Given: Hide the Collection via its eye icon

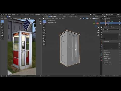Looking at the screenshot, I should [x=119, y=20].
